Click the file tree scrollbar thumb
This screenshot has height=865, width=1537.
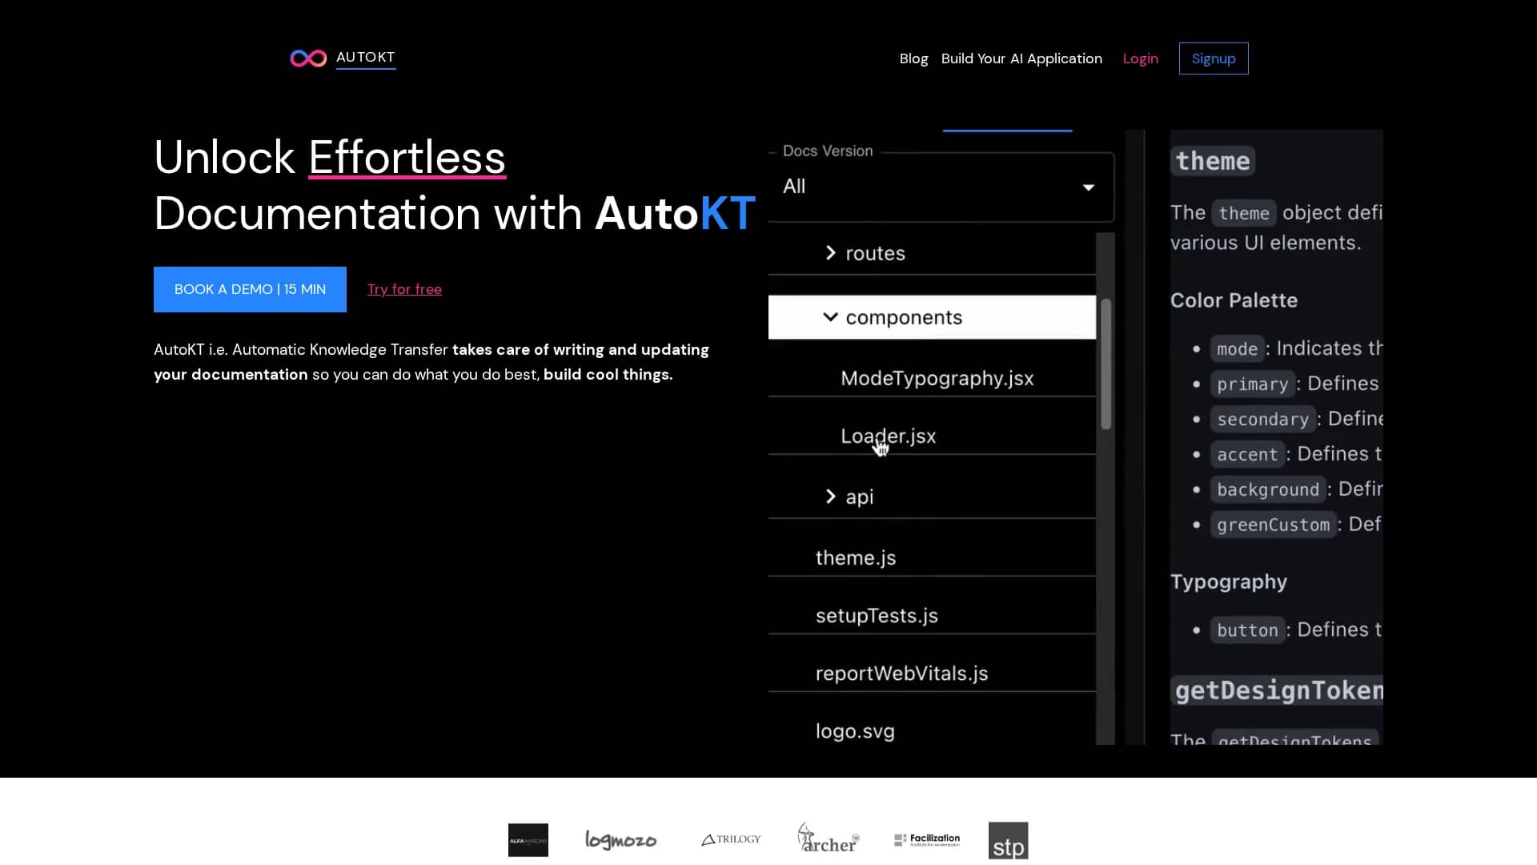(x=1106, y=364)
